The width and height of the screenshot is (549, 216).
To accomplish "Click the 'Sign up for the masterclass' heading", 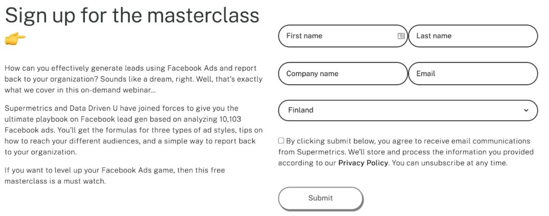I will [x=132, y=16].
